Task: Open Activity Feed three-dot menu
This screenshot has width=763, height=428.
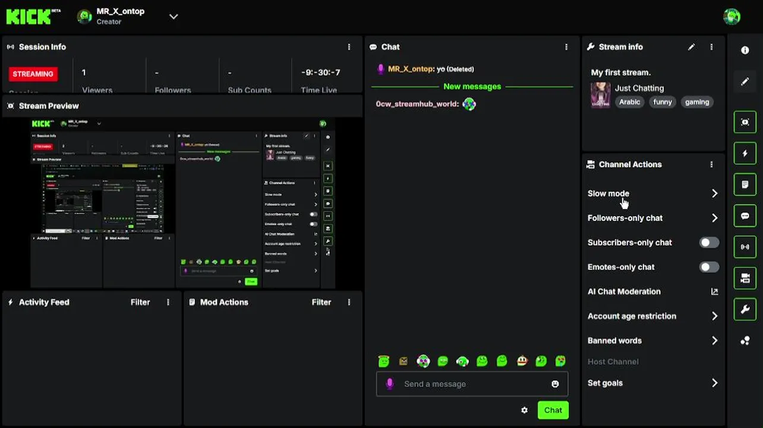Action: [168, 302]
